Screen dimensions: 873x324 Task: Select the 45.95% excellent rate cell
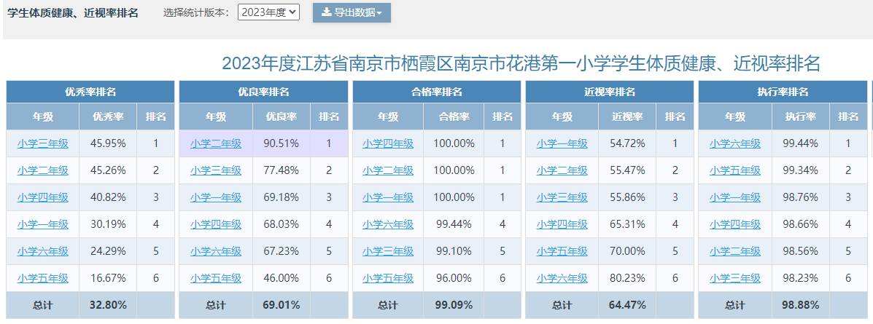(108, 143)
